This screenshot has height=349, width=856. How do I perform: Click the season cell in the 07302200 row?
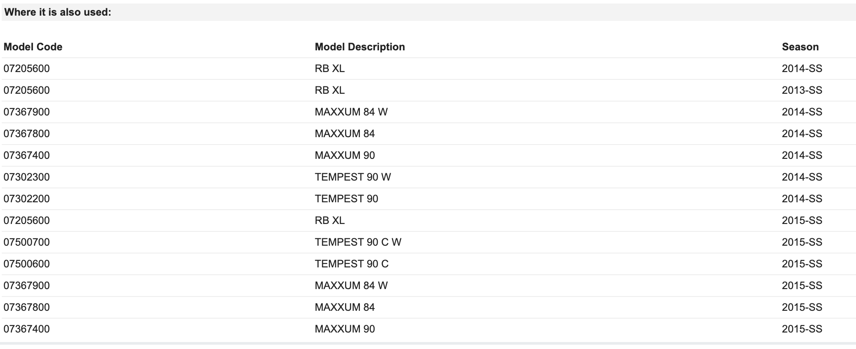coord(802,199)
